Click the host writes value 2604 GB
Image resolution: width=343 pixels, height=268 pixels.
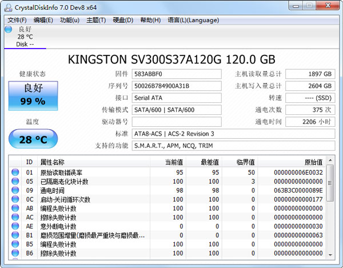pyautogui.click(x=310, y=86)
